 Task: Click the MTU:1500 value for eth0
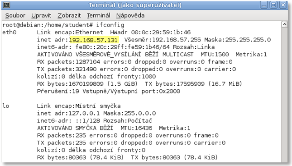coord(215,55)
